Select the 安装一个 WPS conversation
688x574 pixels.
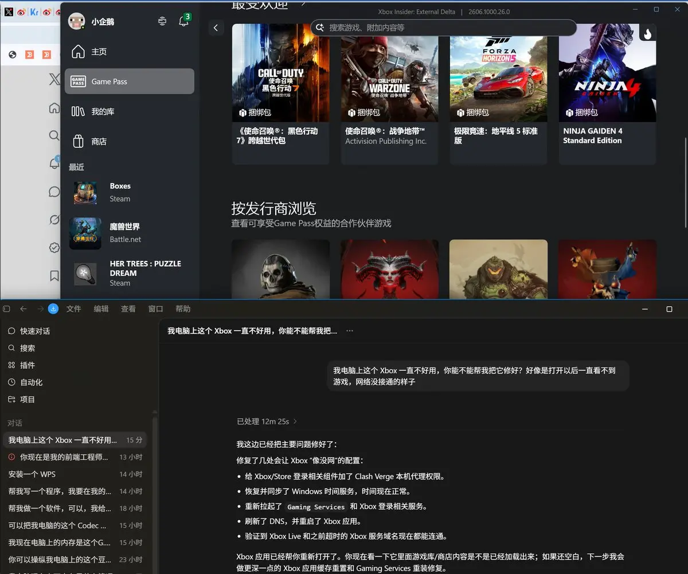[75, 474]
